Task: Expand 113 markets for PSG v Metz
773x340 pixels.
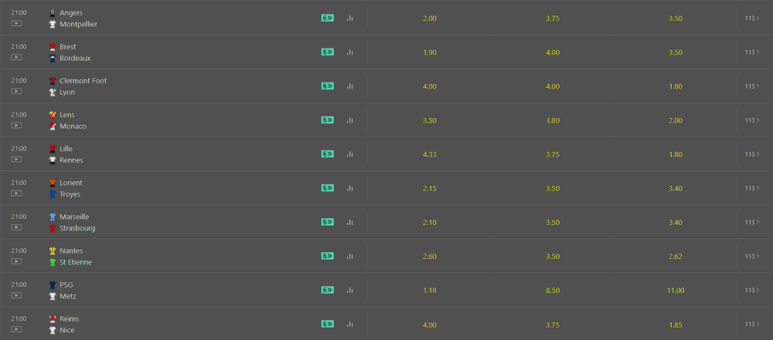Action: pos(752,290)
